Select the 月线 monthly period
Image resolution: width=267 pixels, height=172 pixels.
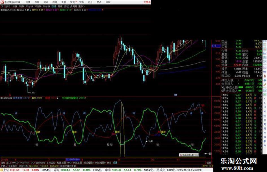click(x=66, y=6)
